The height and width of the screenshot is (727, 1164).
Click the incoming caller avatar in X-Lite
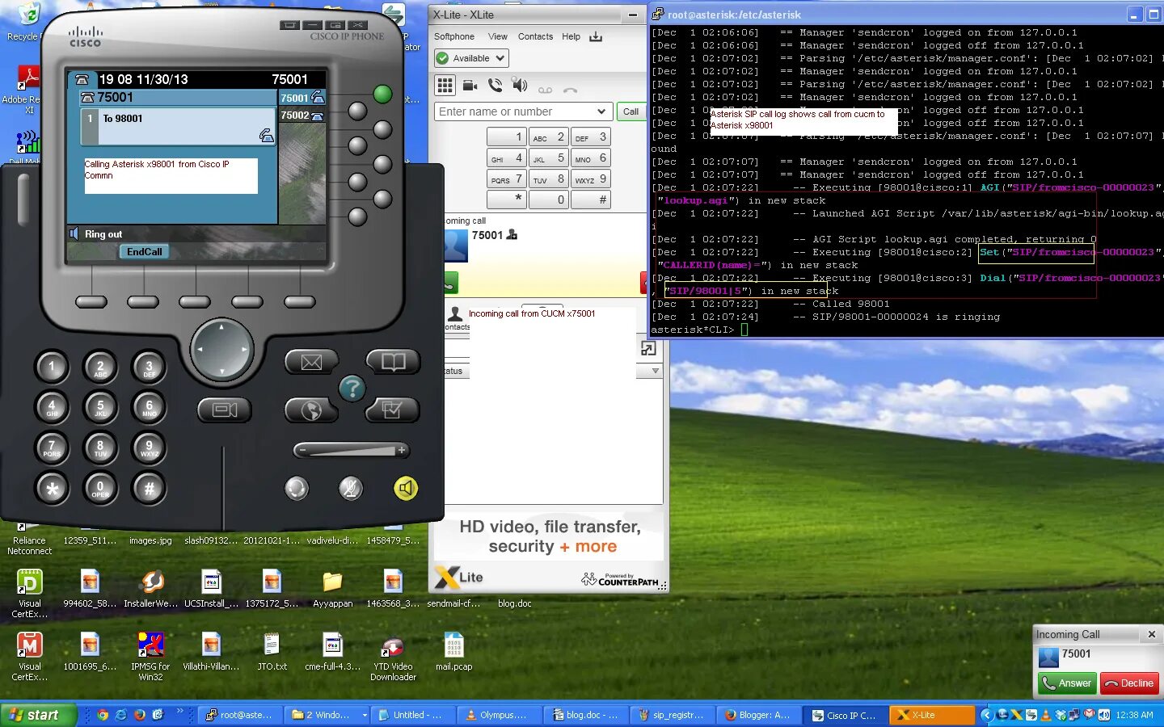pos(456,245)
